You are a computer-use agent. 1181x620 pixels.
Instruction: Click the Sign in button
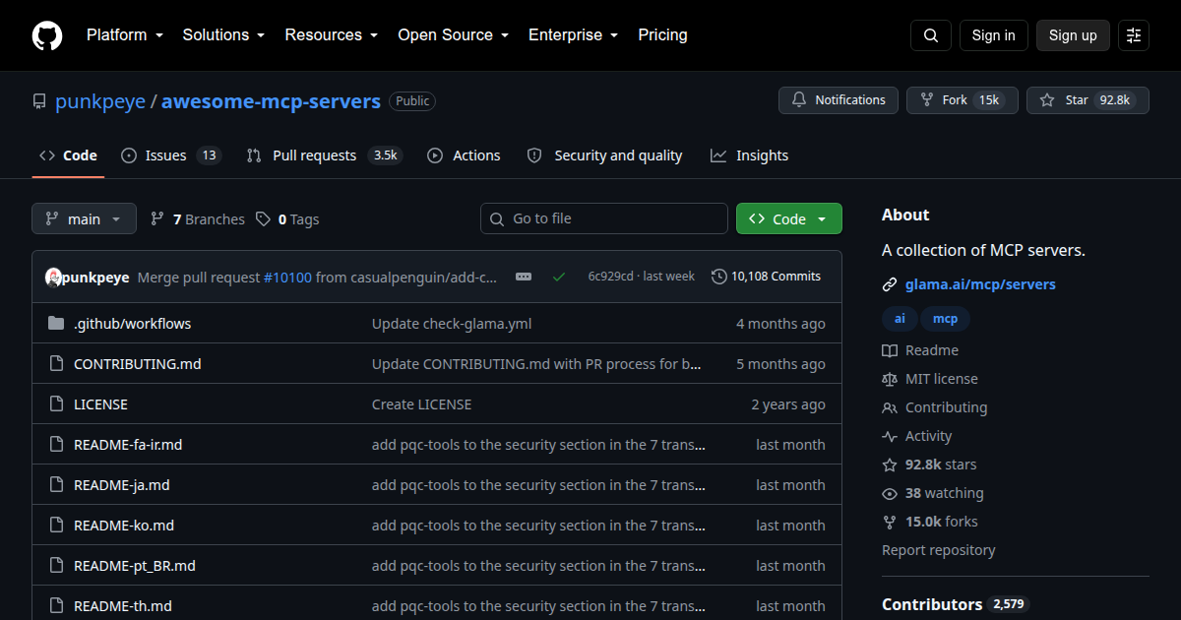(993, 35)
